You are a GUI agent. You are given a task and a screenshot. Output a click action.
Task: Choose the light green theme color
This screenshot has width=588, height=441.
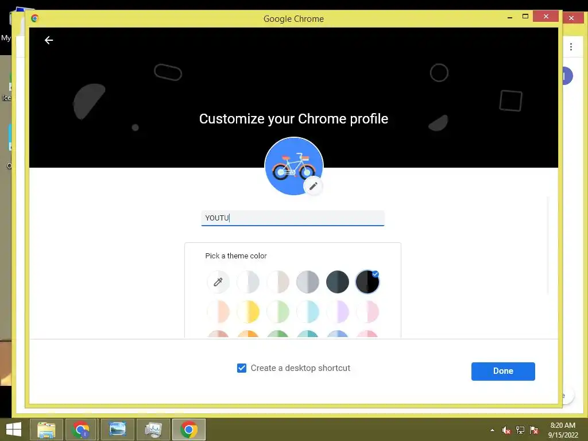pyautogui.click(x=278, y=312)
